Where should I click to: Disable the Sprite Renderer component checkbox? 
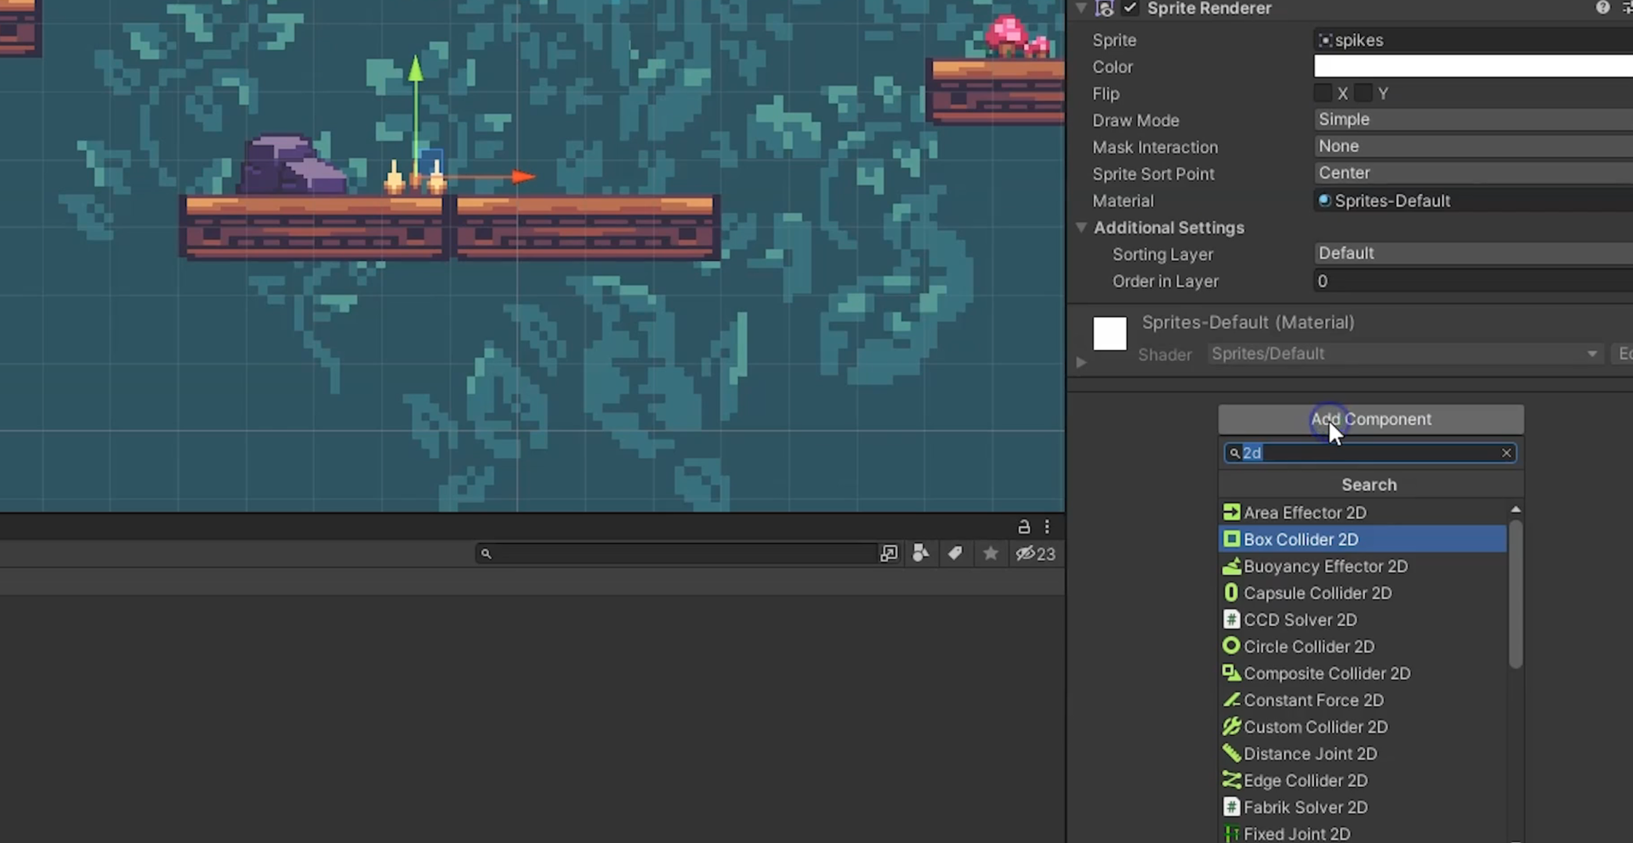[1130, 8]
